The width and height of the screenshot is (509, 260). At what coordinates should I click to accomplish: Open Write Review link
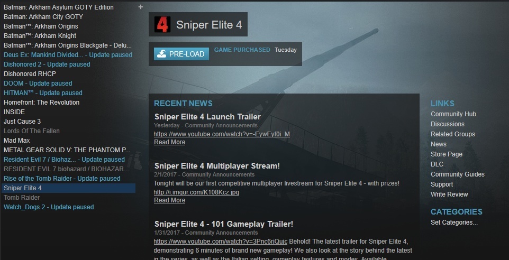click(449, 194)
